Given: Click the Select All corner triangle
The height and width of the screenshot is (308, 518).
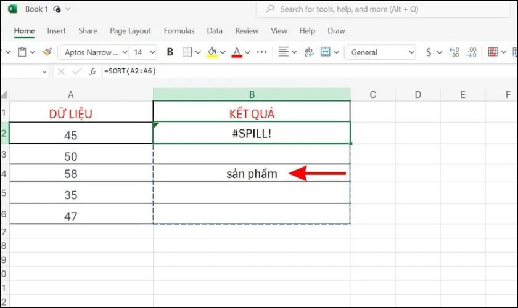Looking at the screenshot, I should point(4,95).
